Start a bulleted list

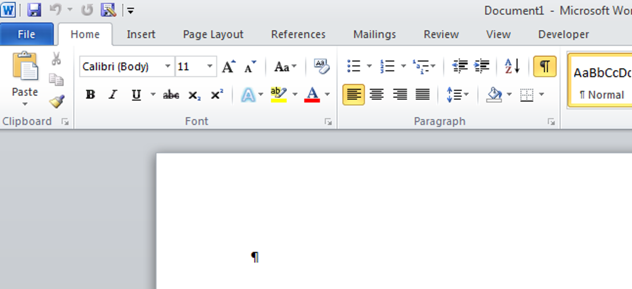354,66
